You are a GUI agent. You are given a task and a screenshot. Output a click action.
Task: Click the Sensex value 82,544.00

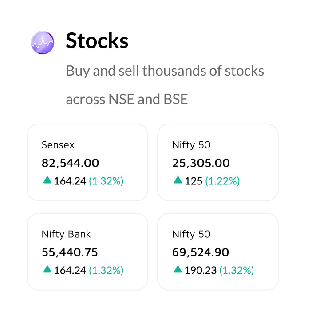(70, 163)
